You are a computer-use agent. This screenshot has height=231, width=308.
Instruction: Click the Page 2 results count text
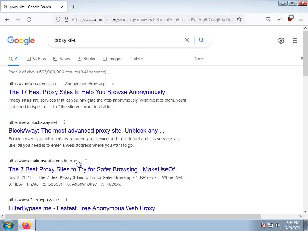57,72
